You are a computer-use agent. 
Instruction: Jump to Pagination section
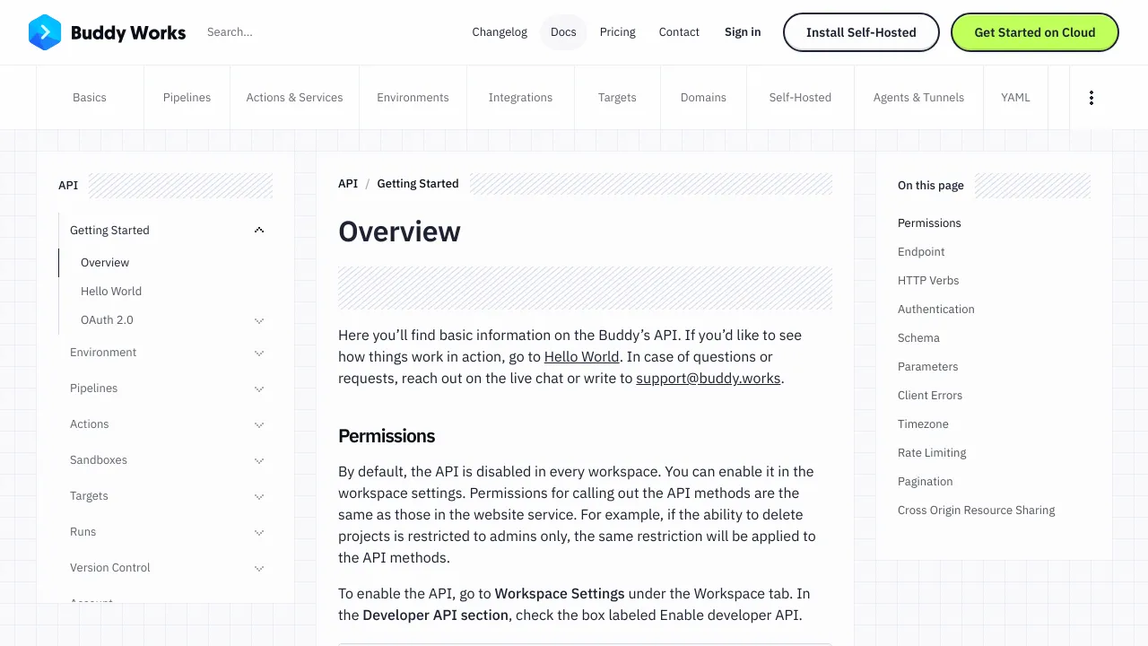(925, 482)
